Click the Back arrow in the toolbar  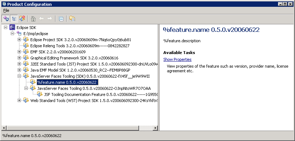[x=41, y=19]
